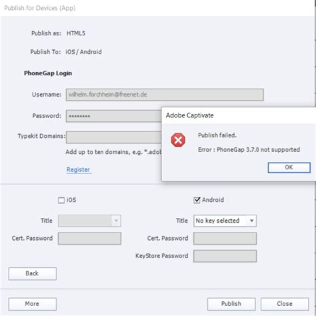The image size is (316, 316).
Task: Select the KeyStore Password field
Action: (225, 256)
